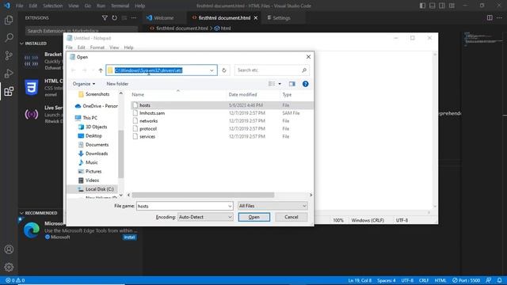Click the navigation pane vertical scrollbar

(121, 154)
